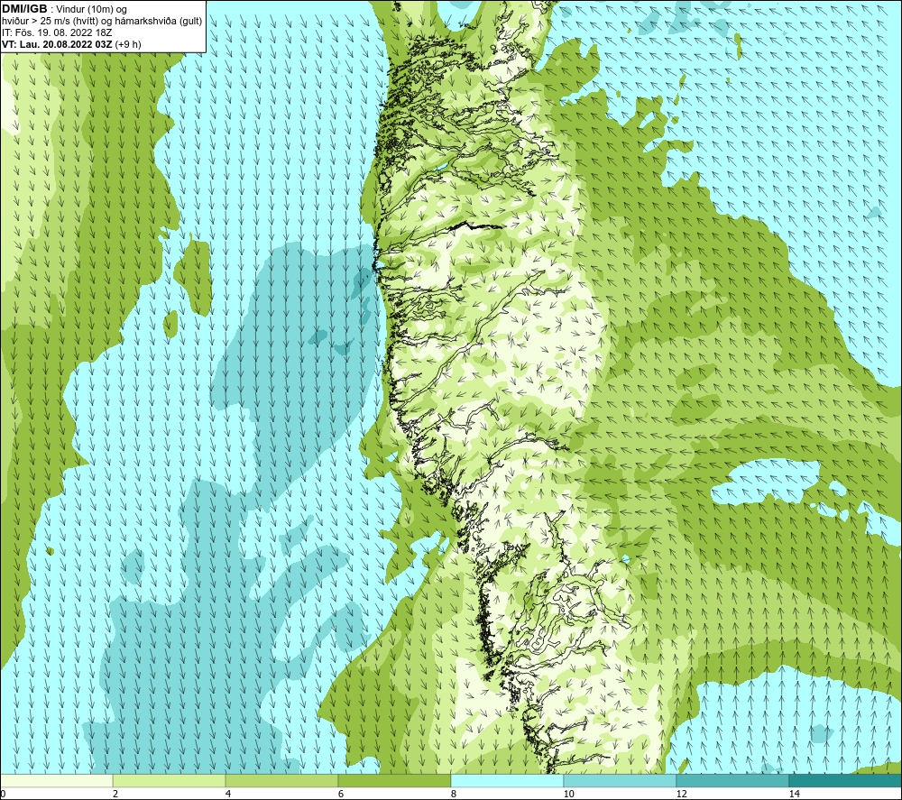Viewport: 902px width, 800px height.
Task: Click the 'hviður > 25 m/s' legend line
Action: point(102,22)
